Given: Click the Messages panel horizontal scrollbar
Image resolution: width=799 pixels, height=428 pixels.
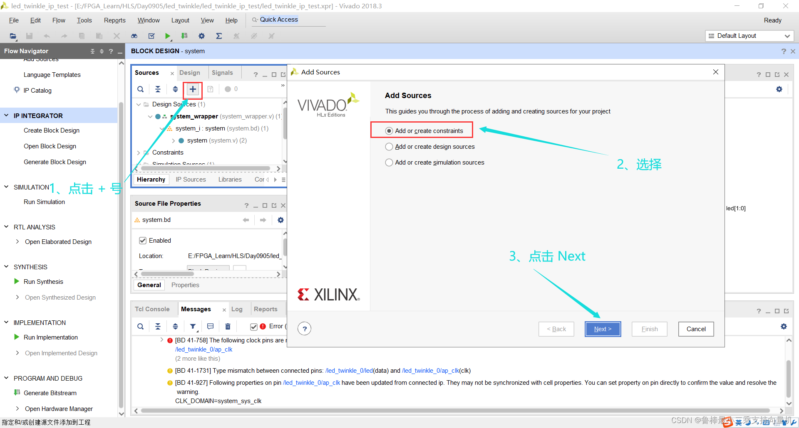Looking at the screenshot, I should 455,411.
